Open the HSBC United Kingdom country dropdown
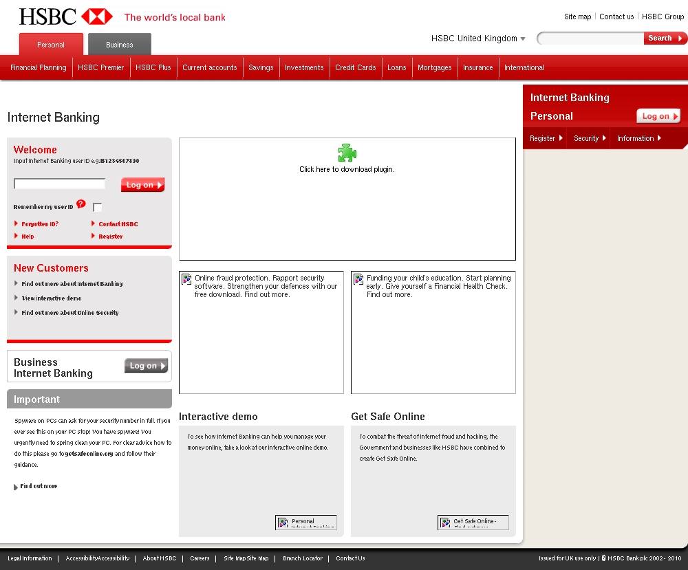 click(478, 38)
